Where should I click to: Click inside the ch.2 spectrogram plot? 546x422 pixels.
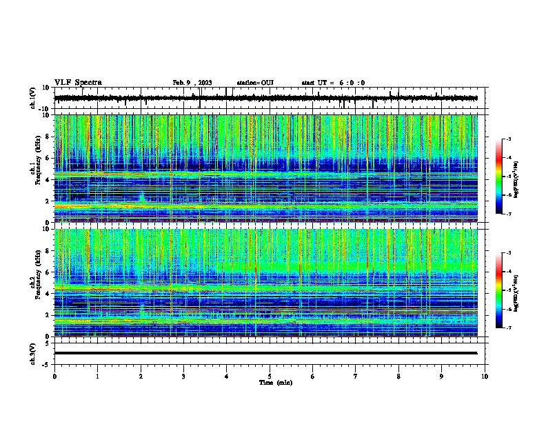(265, 283)
